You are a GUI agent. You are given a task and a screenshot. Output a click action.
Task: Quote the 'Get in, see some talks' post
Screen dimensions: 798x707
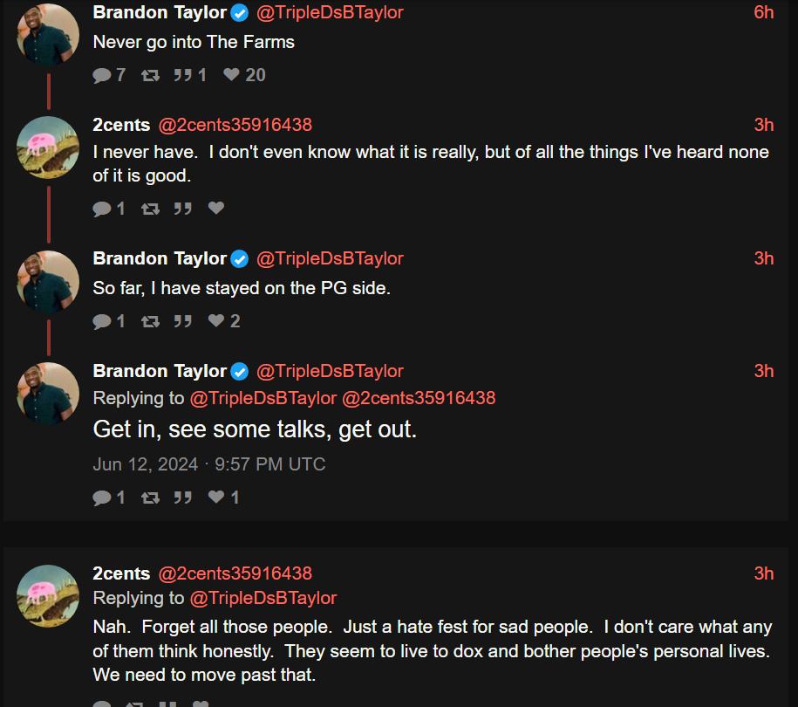pos(182,498)
